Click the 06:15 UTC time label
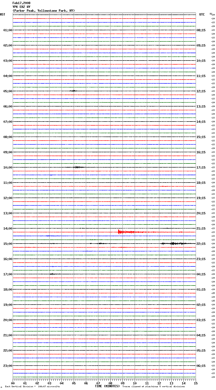The height and width of the screenshot is (390, 216). pos(201,366)
